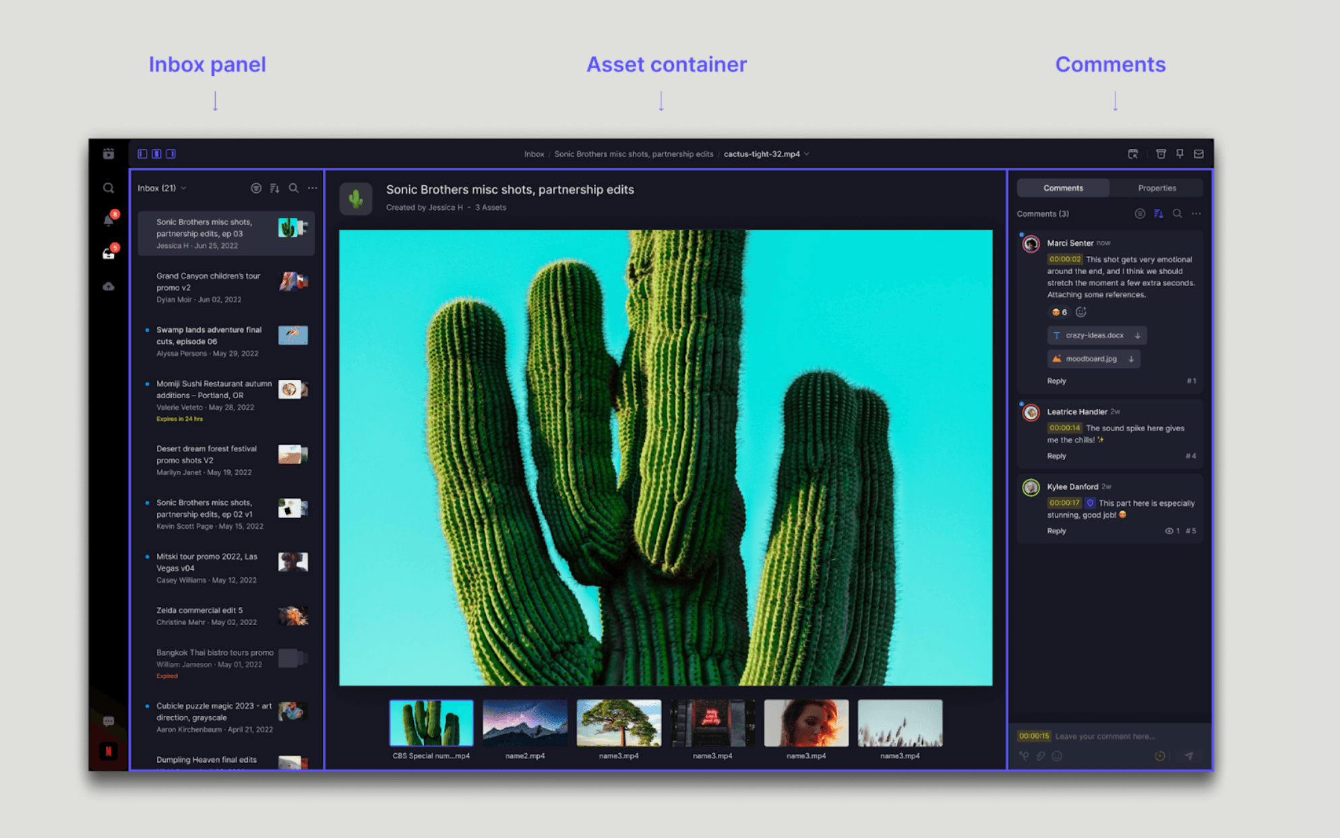Open inbox panel more options menu
1340x838 pixels.
(312, 188)
